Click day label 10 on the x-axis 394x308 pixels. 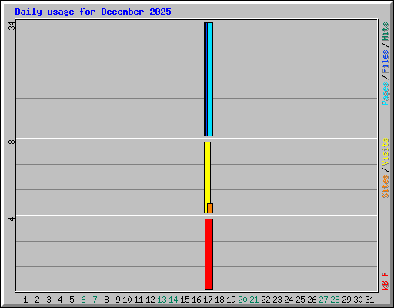point(127,300)
